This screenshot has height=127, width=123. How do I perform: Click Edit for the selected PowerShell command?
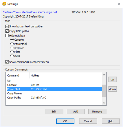(x=54, y=111)
